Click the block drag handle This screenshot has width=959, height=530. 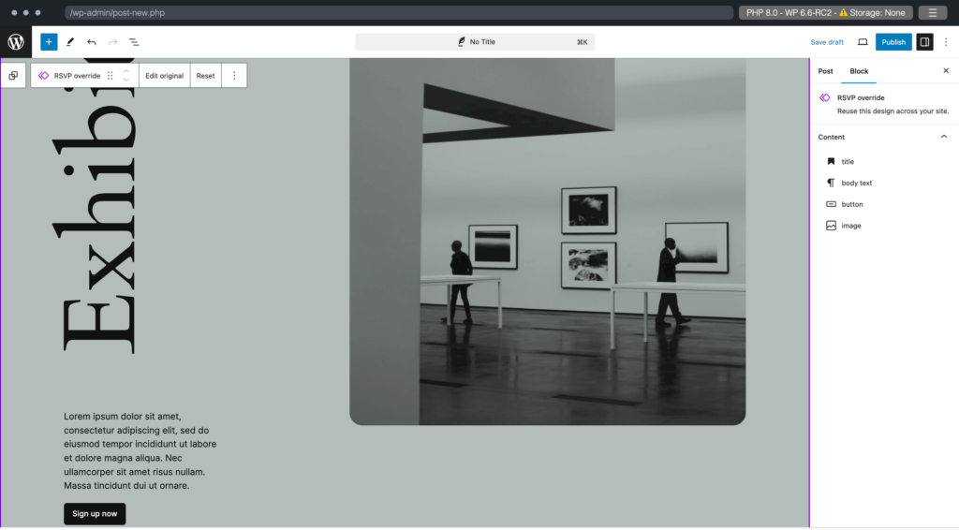click(111, 76)
